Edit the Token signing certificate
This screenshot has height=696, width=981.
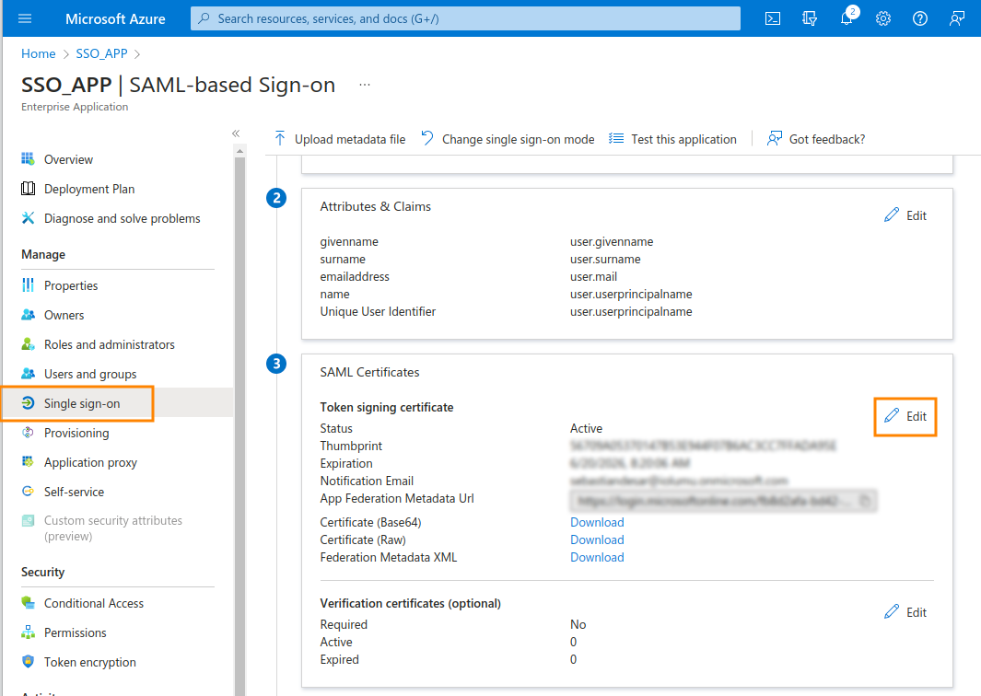coord(905,416)
